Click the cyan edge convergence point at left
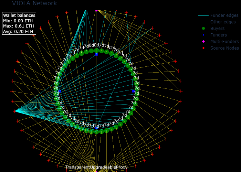This screenshot has width=241, height=172. [15, 111]
